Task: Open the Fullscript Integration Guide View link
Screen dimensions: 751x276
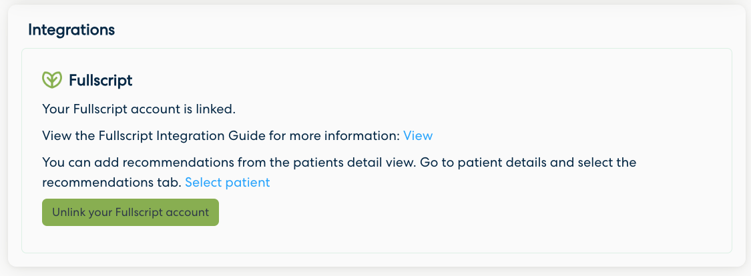Action: [418, 136]
